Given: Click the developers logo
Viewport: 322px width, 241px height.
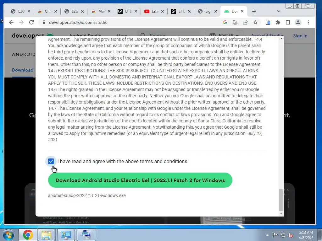Looking at the screenshot, I should pos(28,36).
